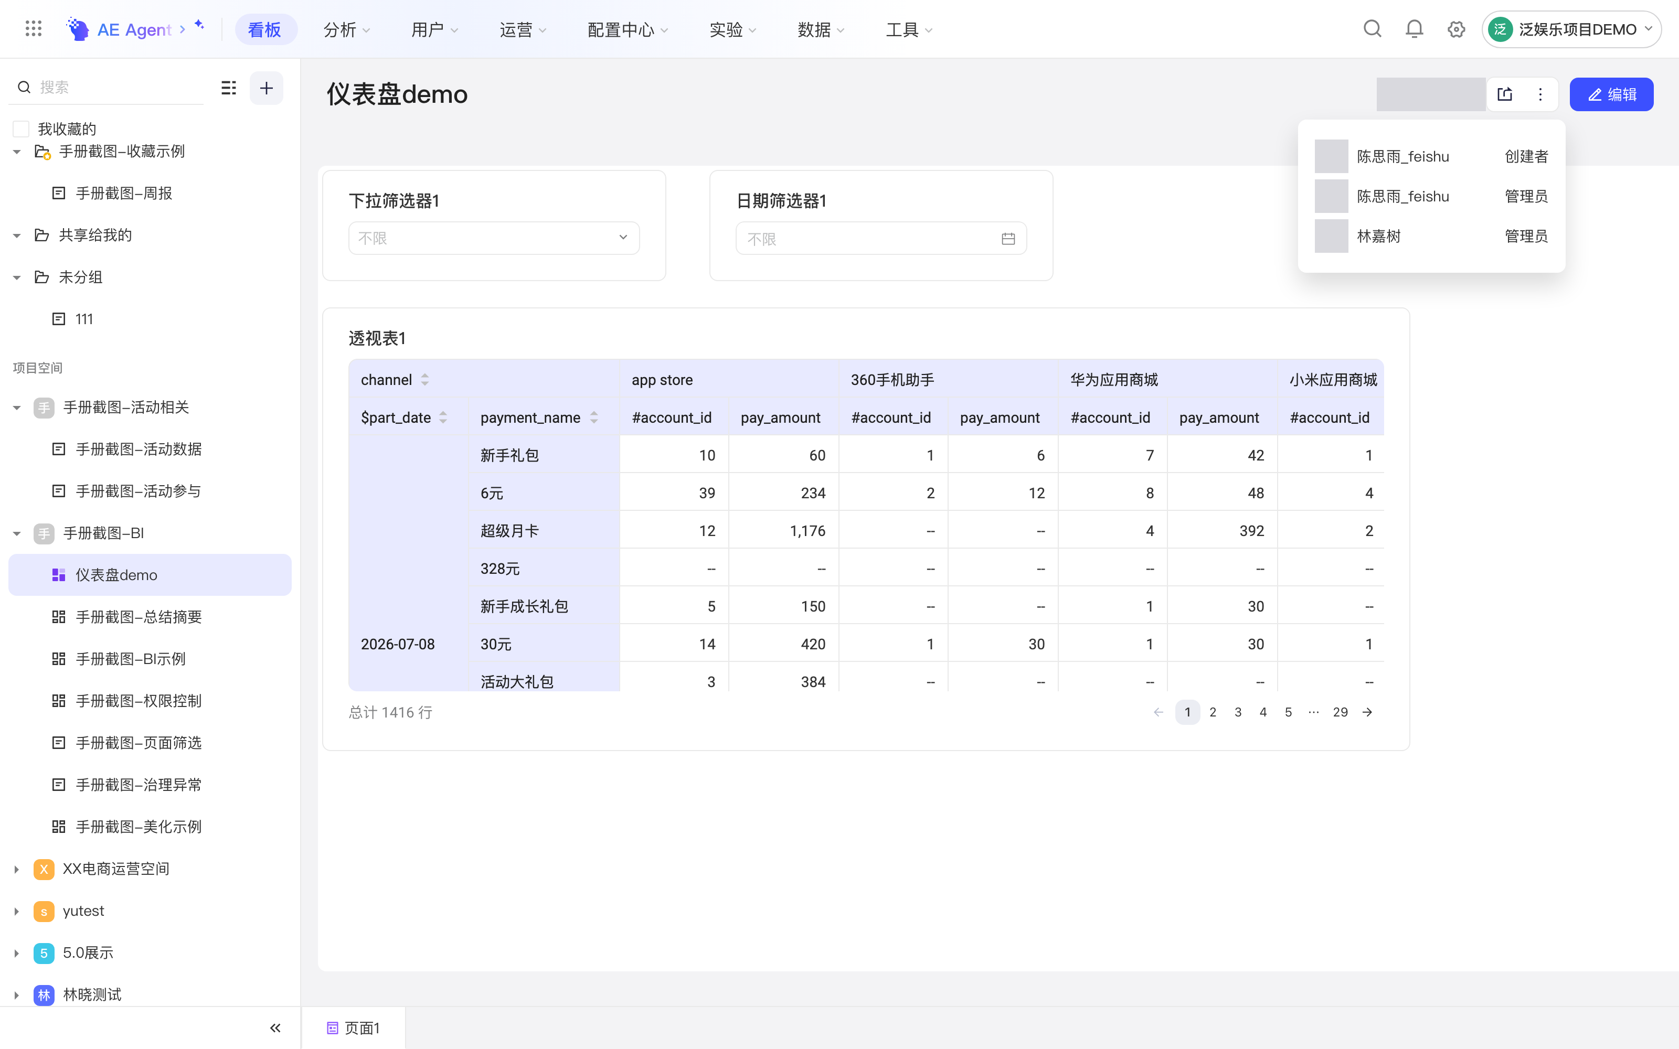Go to next page arrow in pagination

pos(1367,712)
